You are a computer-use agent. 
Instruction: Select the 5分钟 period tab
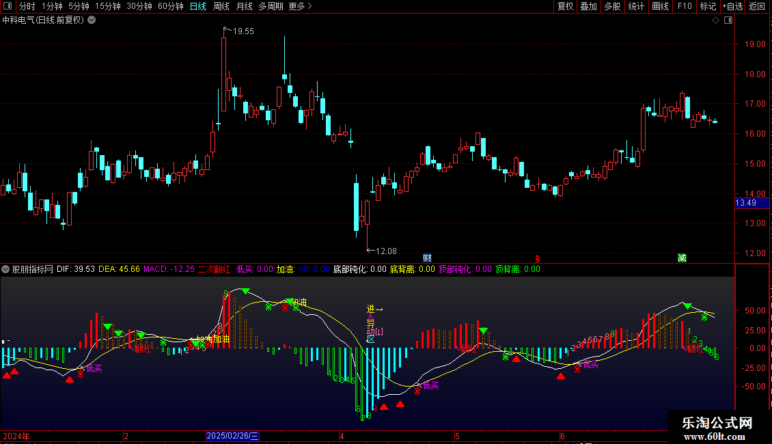[79, 6]
